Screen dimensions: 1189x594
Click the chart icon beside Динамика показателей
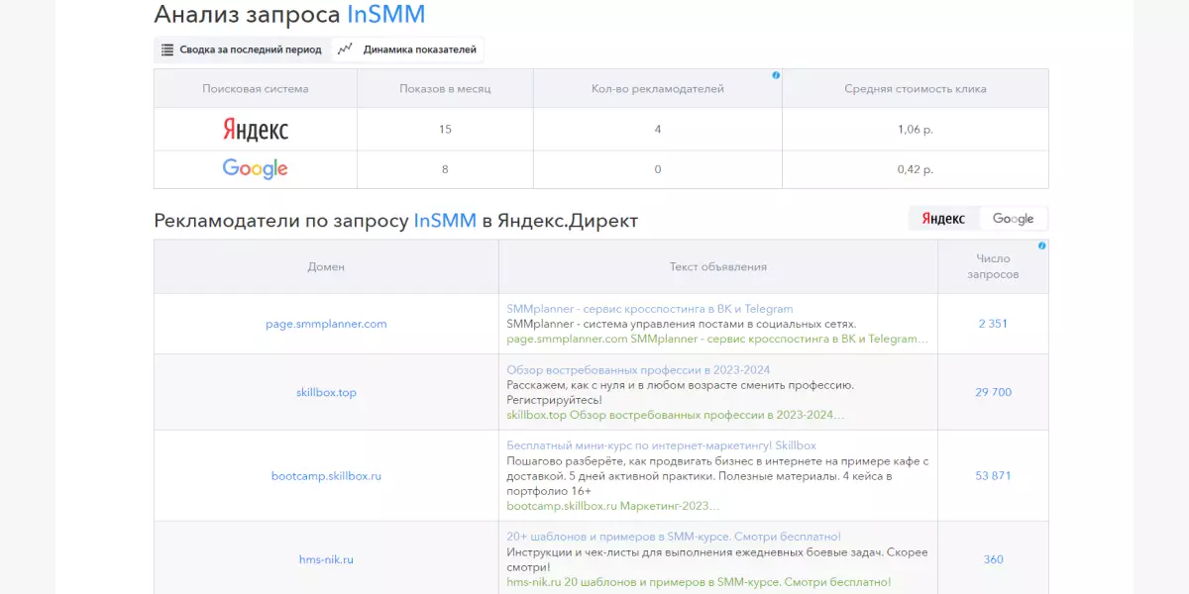pos(345,49)
